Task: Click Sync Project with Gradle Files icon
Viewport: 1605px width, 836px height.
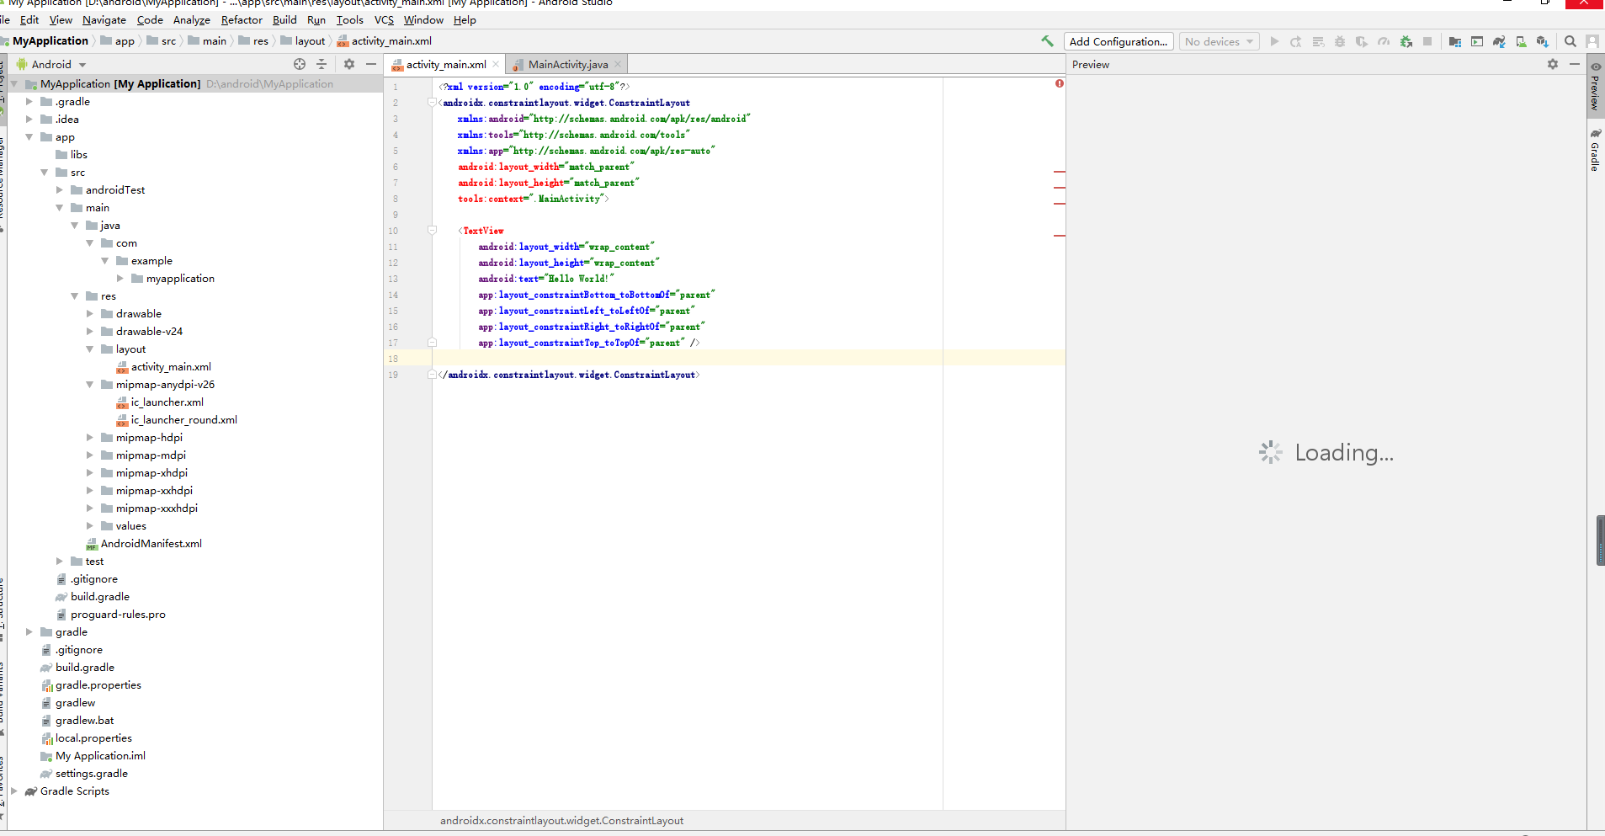Action: pyautogui.click(x=1499, y=41)
